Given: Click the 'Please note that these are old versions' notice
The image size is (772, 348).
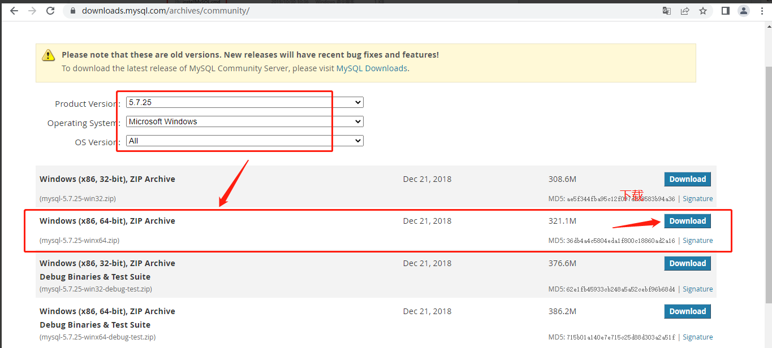Looking at the screenshot, I should tap(250, 55).
